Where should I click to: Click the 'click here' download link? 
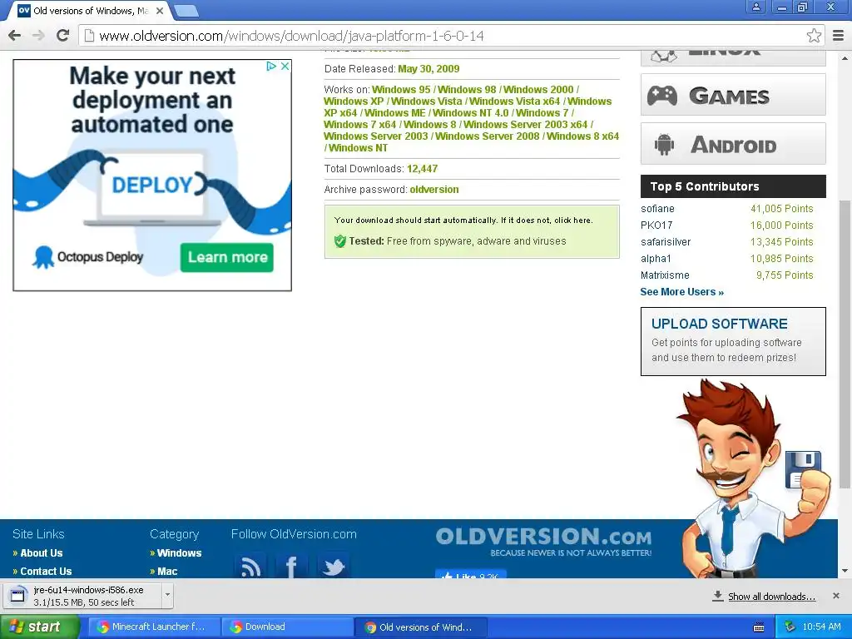point(572,220)
